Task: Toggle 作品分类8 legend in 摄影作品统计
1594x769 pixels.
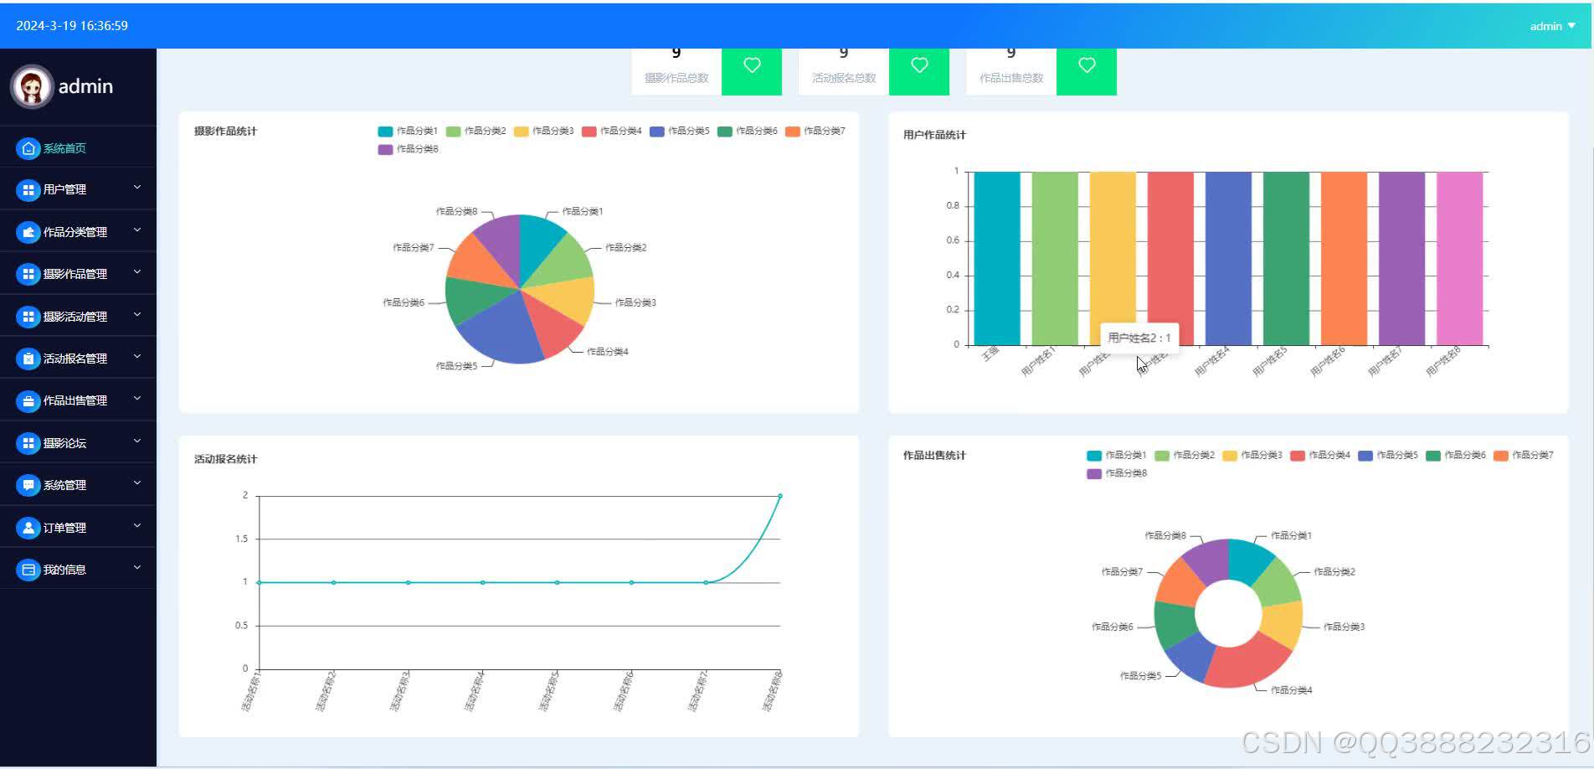Action: pyautogui.click(x=408, y=149)
